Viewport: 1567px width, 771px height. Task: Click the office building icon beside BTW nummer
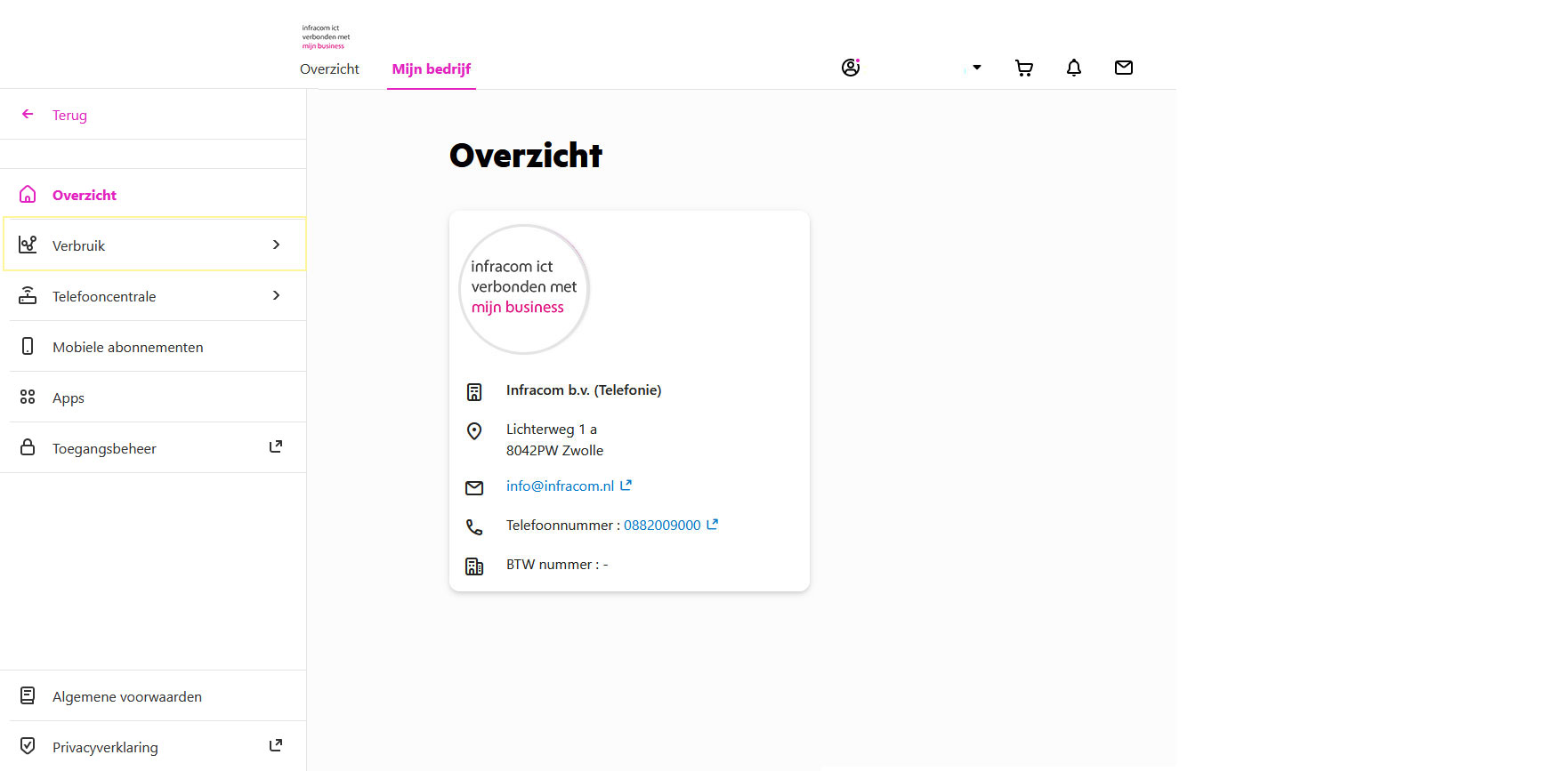pos(474,566)
